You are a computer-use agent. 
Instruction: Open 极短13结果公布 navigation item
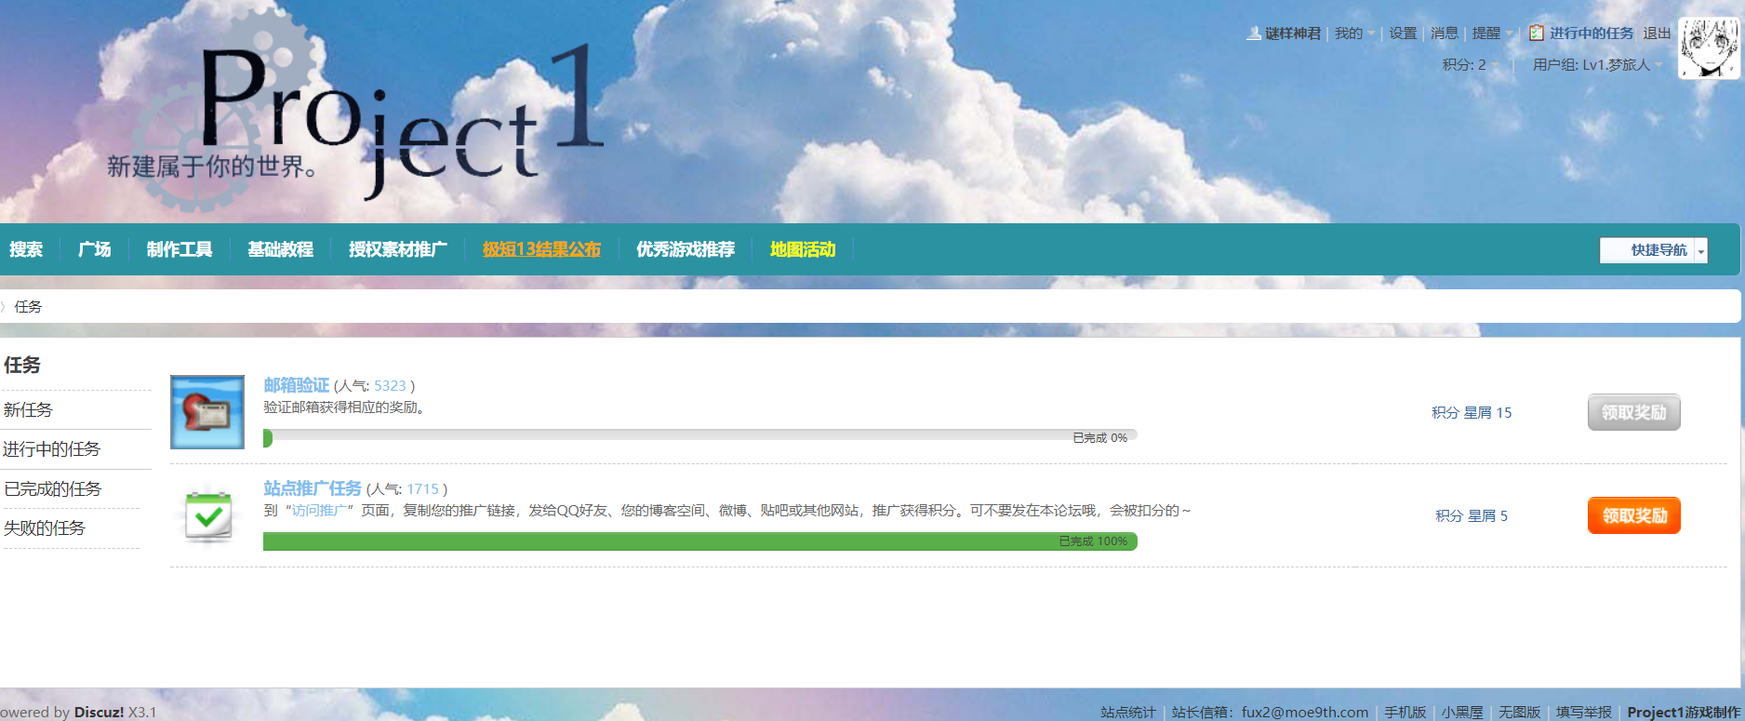[x=541, y=249]
